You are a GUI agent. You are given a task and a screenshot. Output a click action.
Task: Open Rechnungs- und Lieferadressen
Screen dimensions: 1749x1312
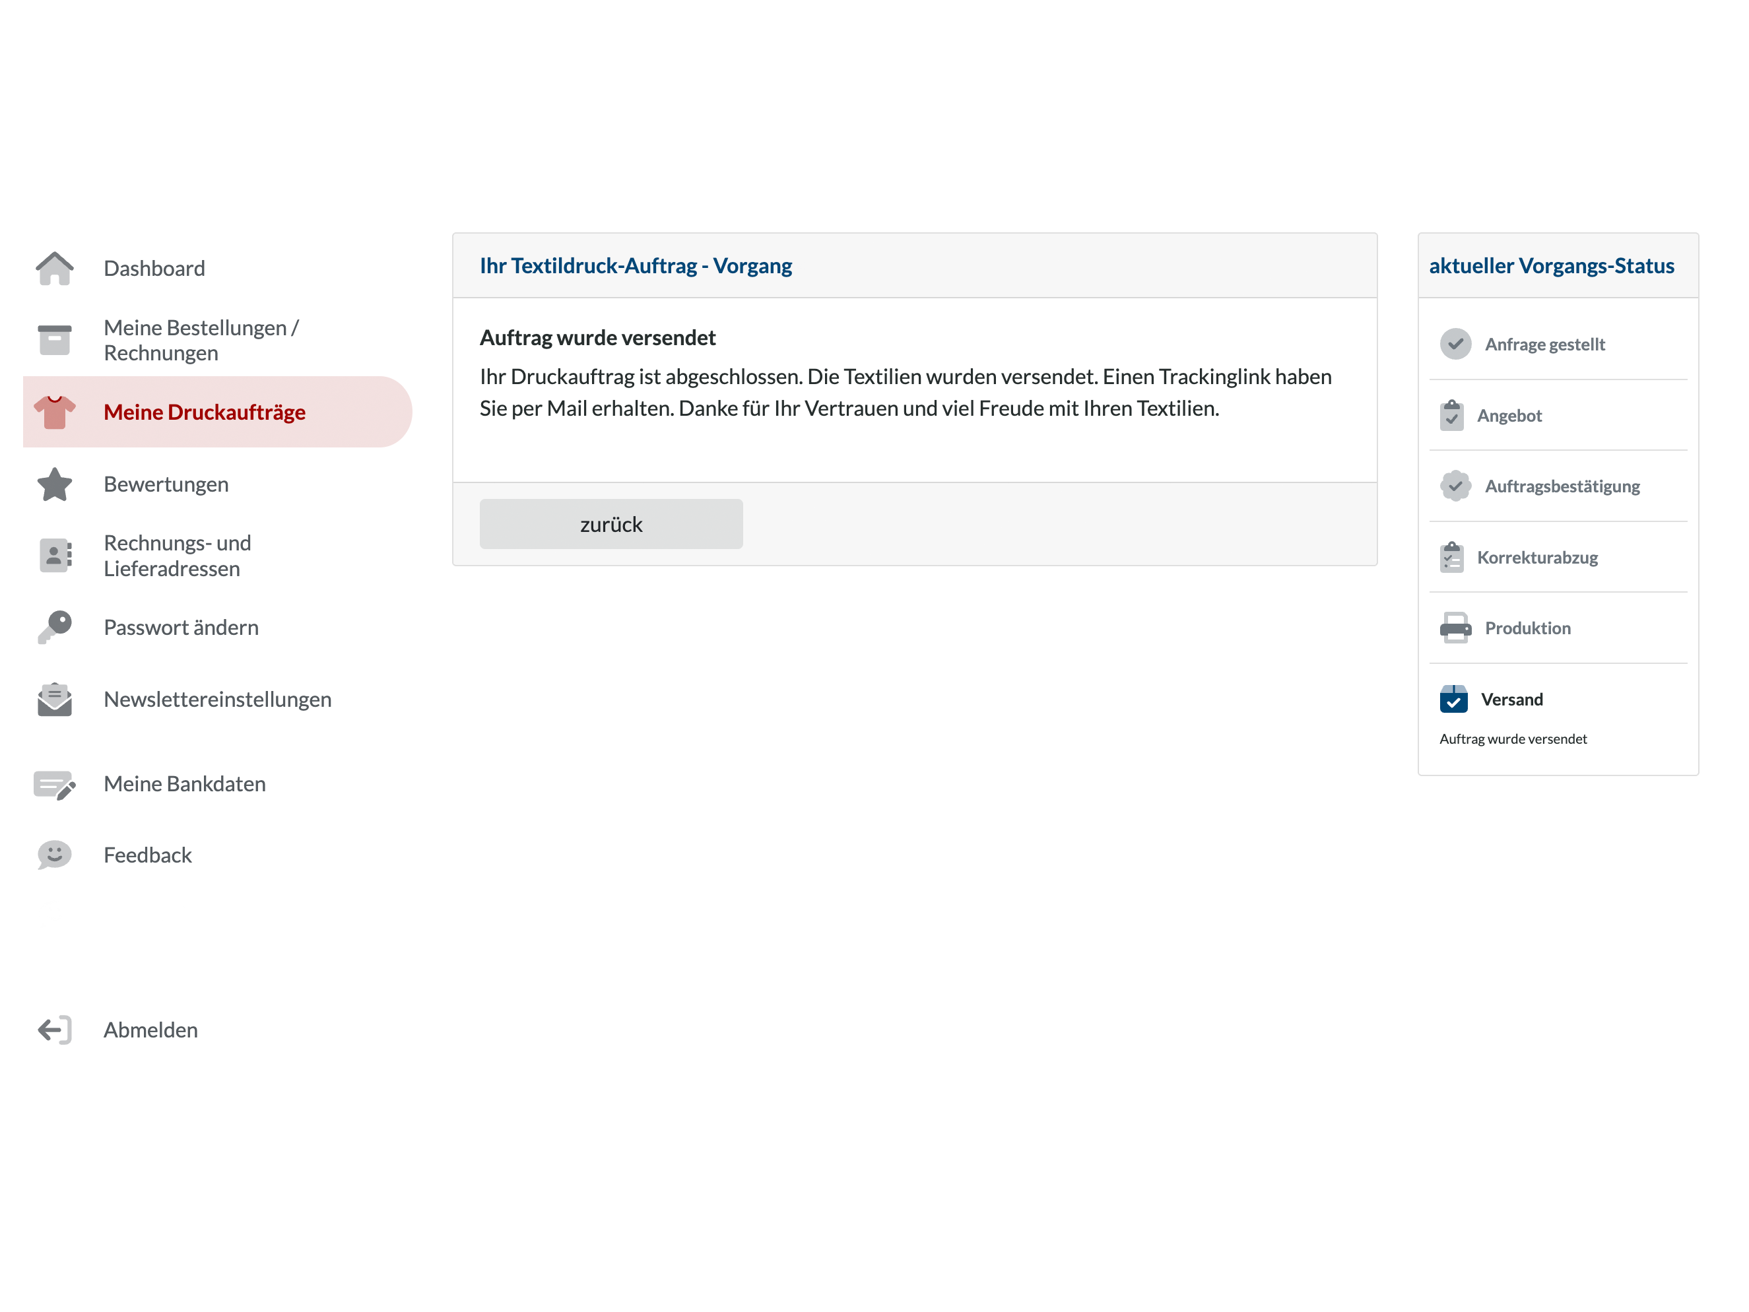point(217,556)
